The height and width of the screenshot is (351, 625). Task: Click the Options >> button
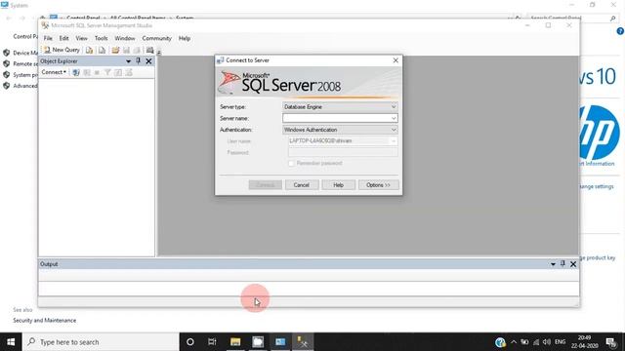pyautogui.click(x=378, y=185)
